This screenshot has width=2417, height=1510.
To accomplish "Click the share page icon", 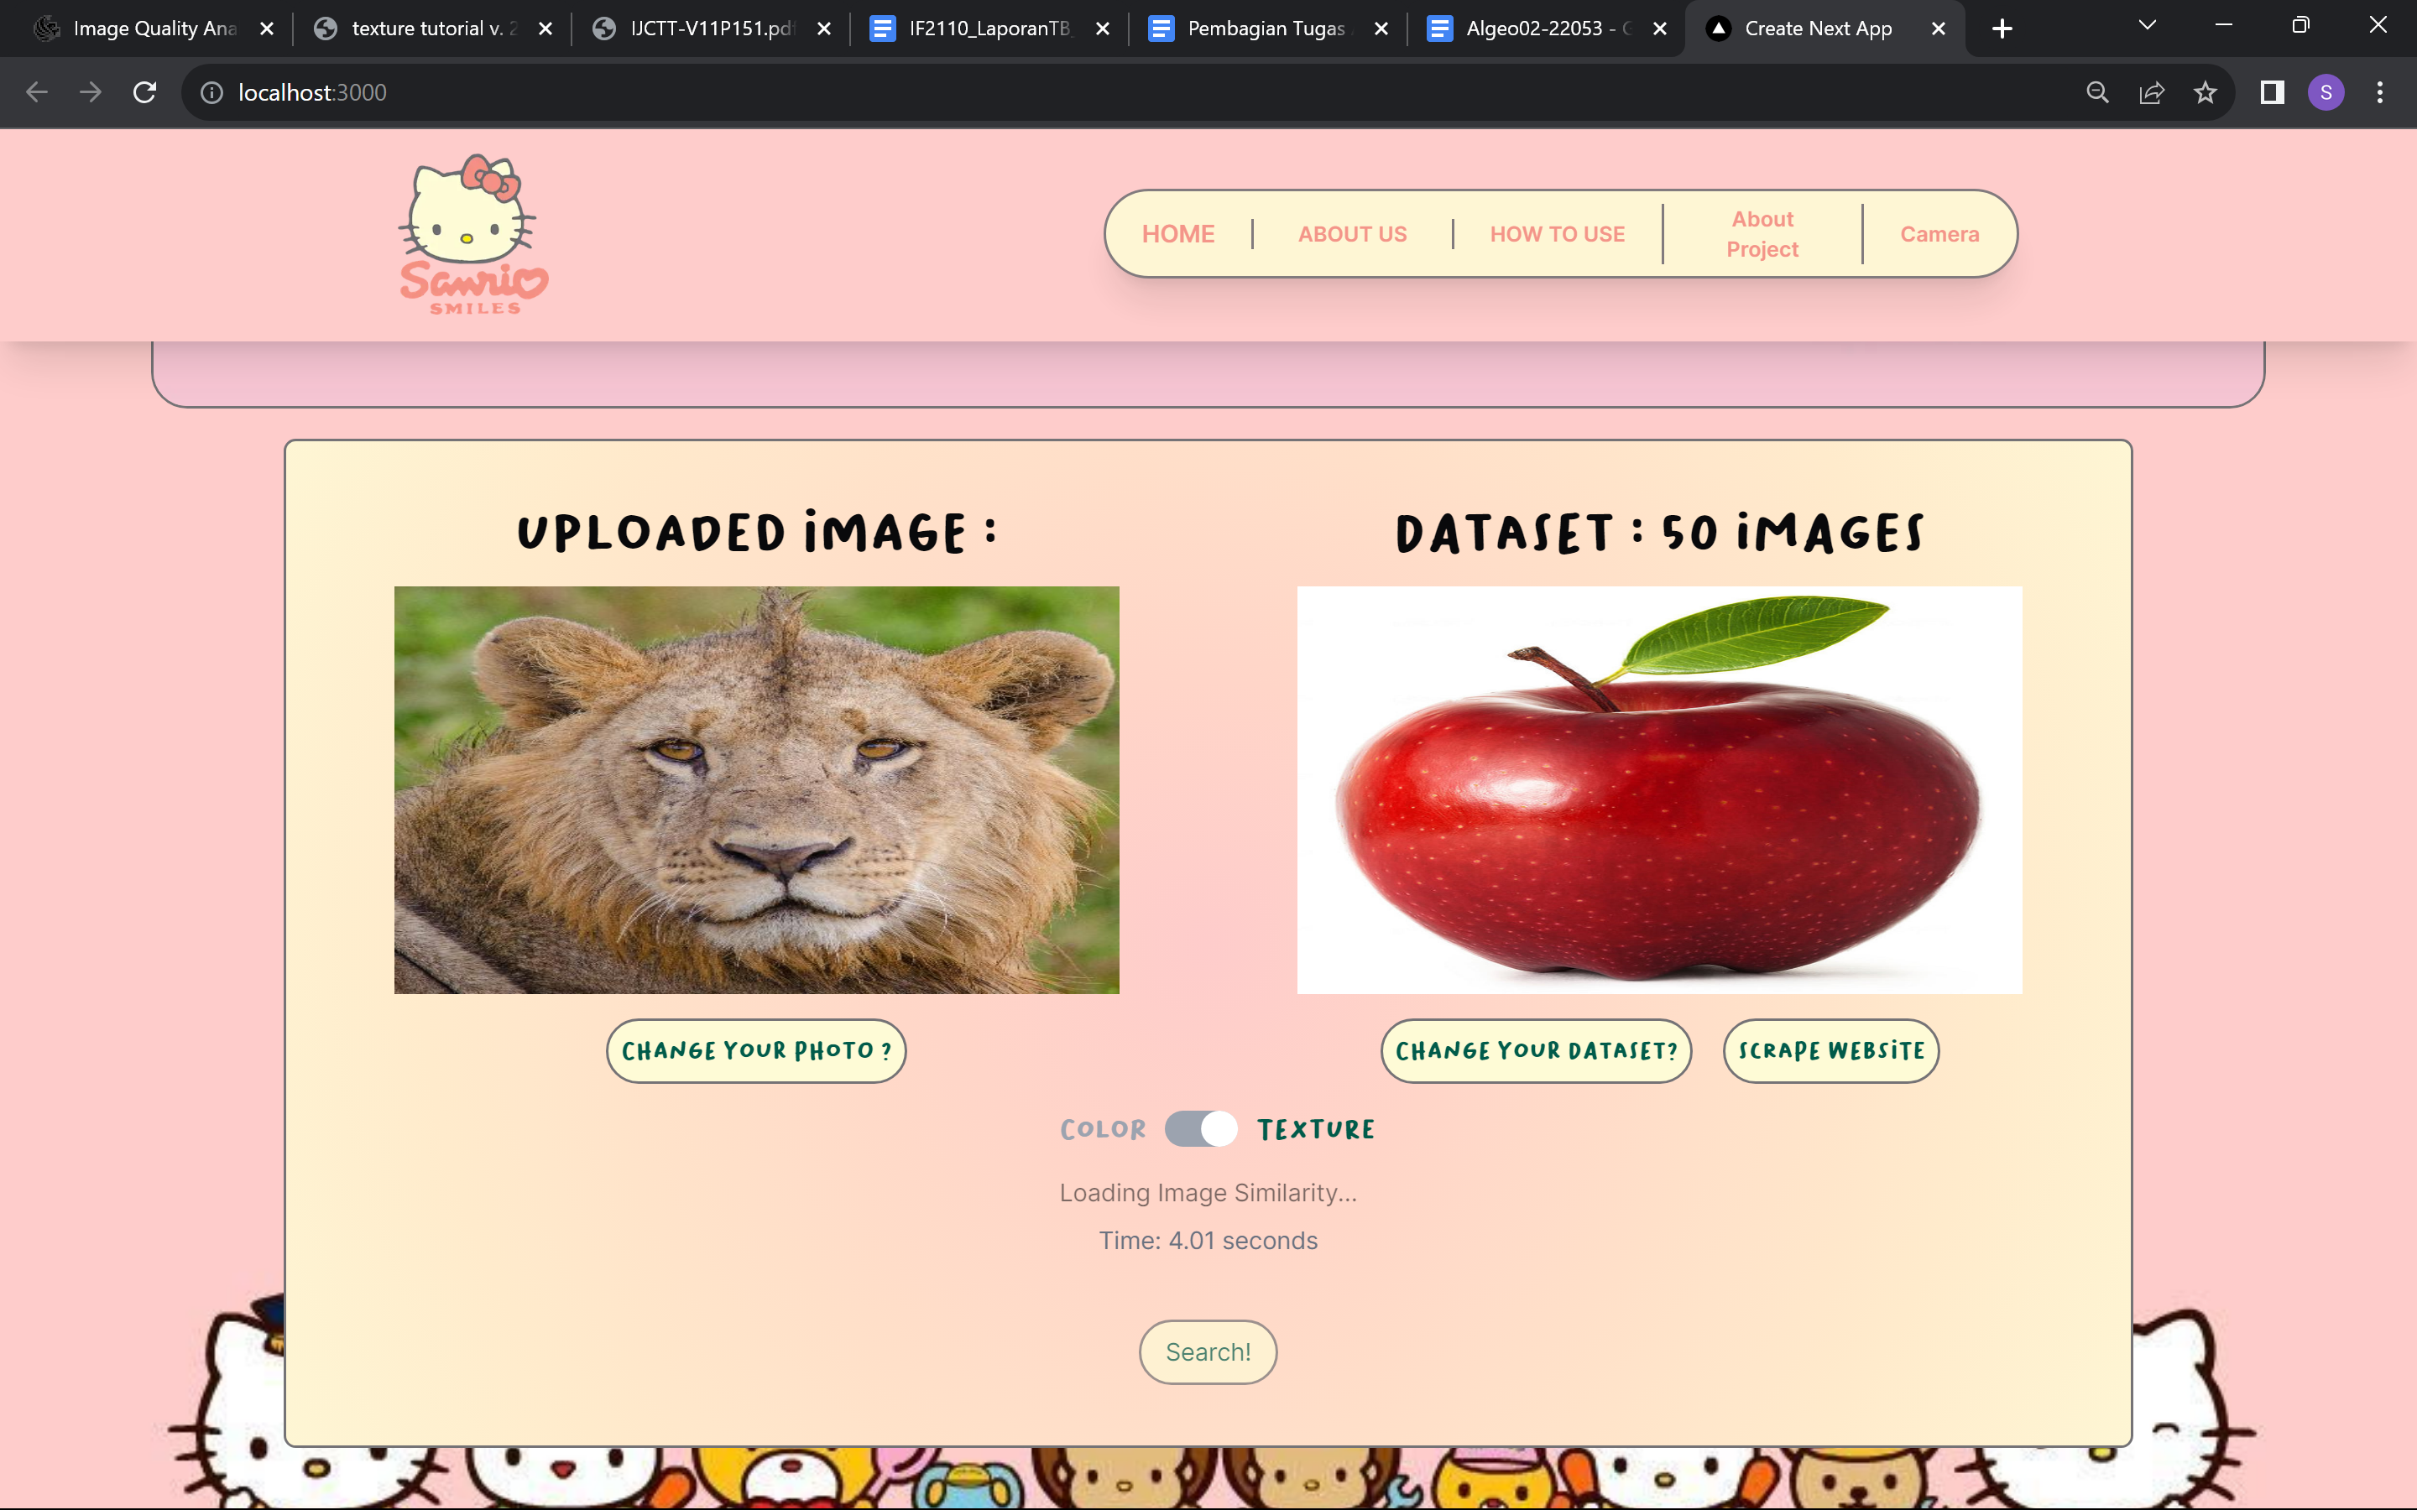I will click(x=2151, y=93).
